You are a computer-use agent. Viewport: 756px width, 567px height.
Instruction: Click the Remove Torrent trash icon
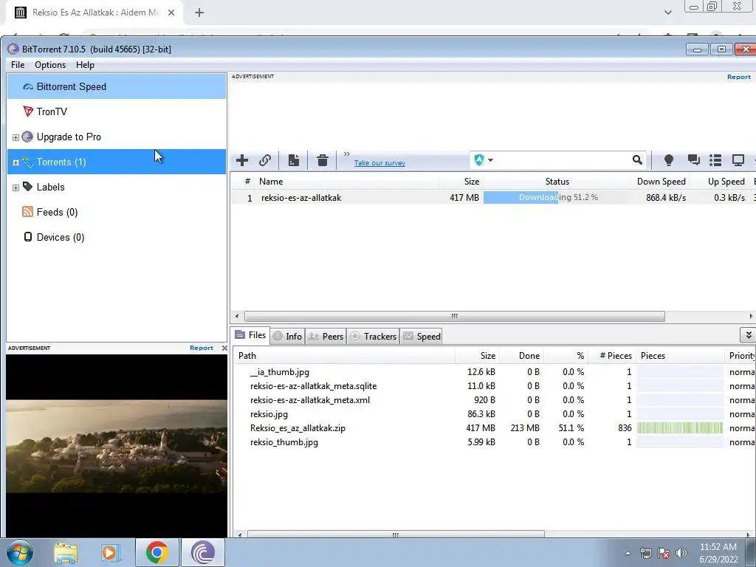coord(323,160)
